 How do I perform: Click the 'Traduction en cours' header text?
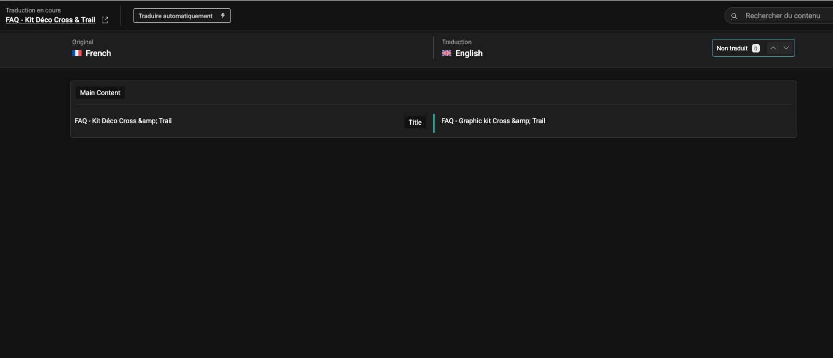[33, 10]
